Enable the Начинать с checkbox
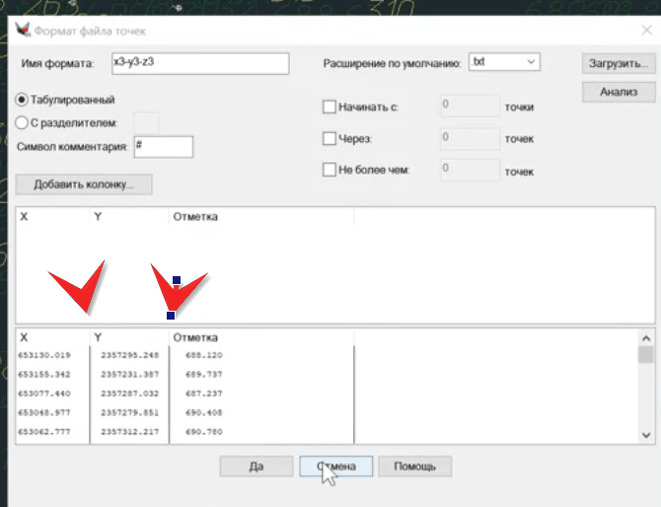This screenshot has height=507, width=661. (330, 107)
